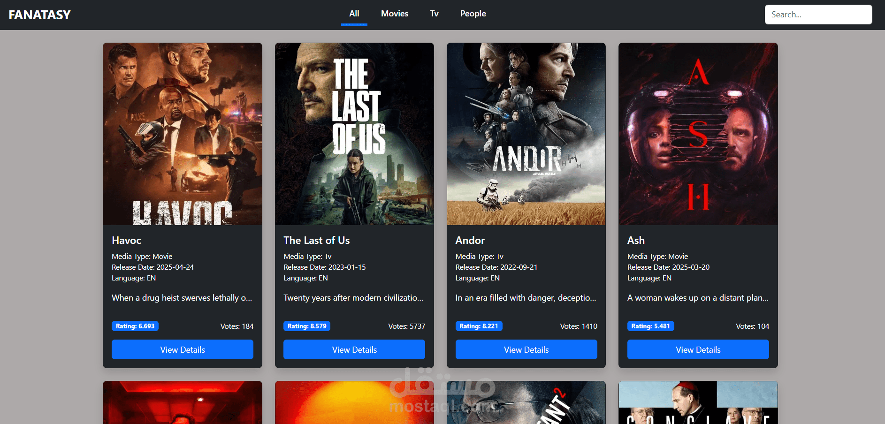View Details for The Last of Us
The image size is (885, 424).
point(354,349)
